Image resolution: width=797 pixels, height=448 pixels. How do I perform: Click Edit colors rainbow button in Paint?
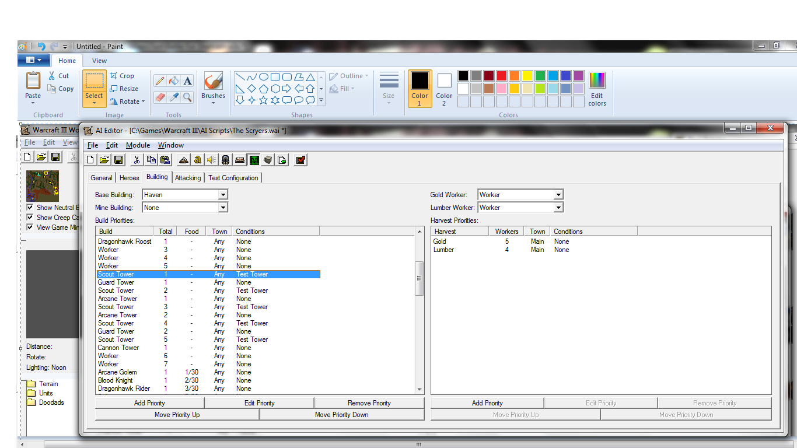[597, 89]
